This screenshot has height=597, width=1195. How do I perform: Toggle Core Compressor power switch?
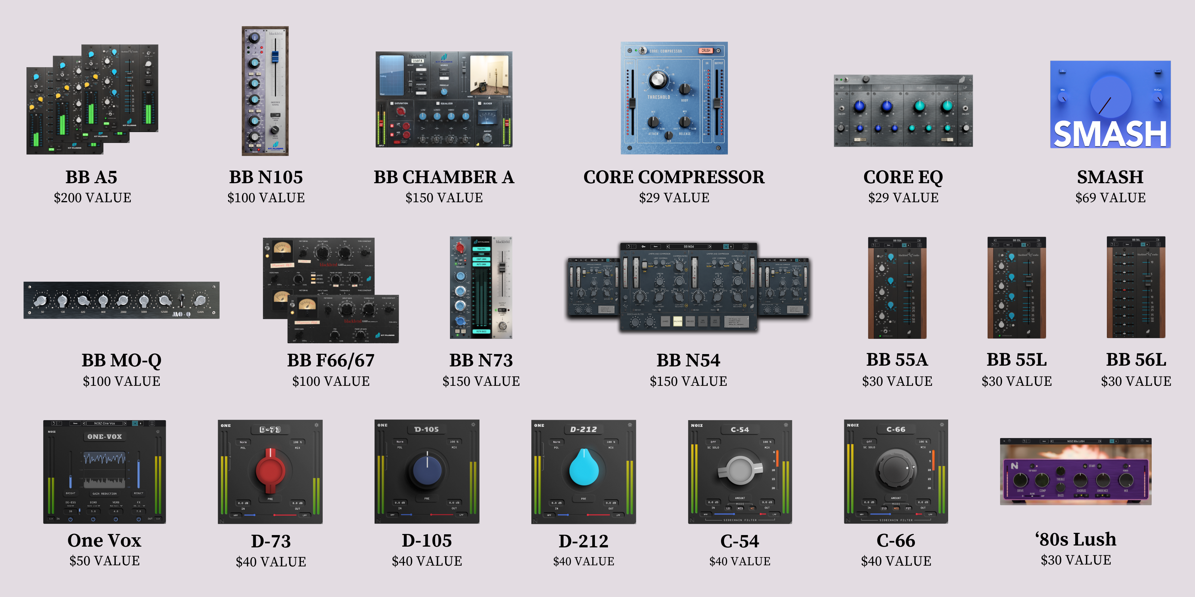click(642, 50)
